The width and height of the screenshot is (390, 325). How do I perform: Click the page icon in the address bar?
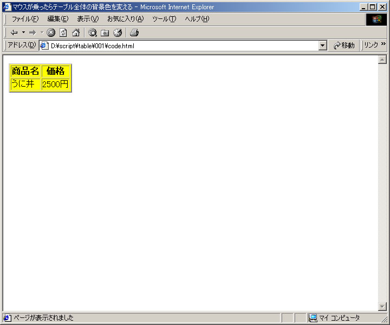tap(44, 45)
